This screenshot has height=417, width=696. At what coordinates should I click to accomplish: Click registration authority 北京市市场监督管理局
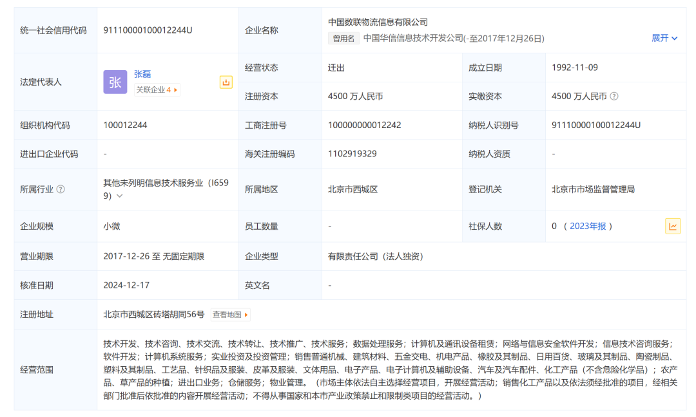[x=593, y=189]
